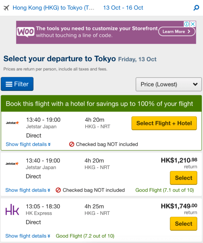Click the Jetstar logo in promoted flight

[12, 123]
